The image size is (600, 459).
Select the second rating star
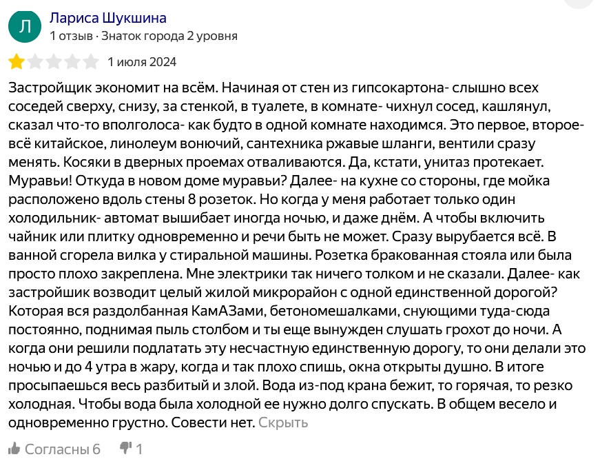click(35, 62)
